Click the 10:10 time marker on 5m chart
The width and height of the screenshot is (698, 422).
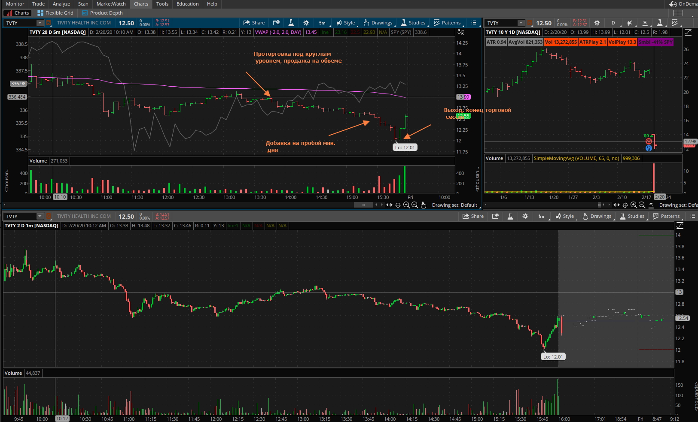click(x=60, y=197)
